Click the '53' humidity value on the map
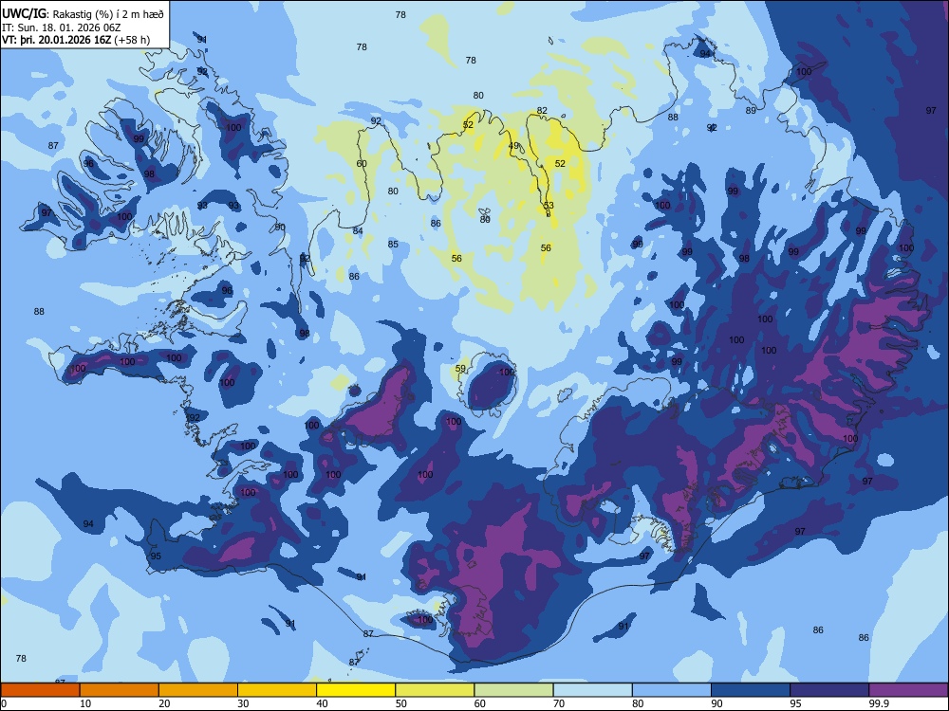 tap(549, 206)
